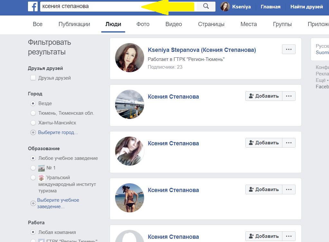
Task: Switch to the Фото tab
Action: (143, 24)
